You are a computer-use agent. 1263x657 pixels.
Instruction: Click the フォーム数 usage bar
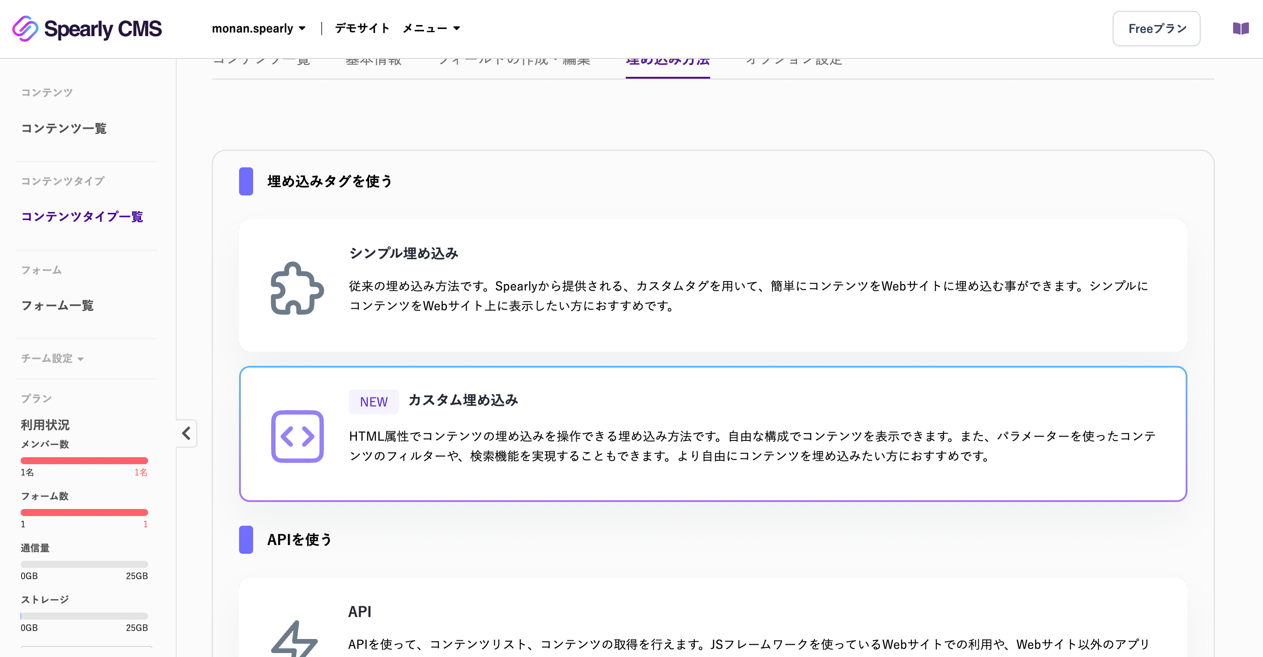click(x=84, y=512)
